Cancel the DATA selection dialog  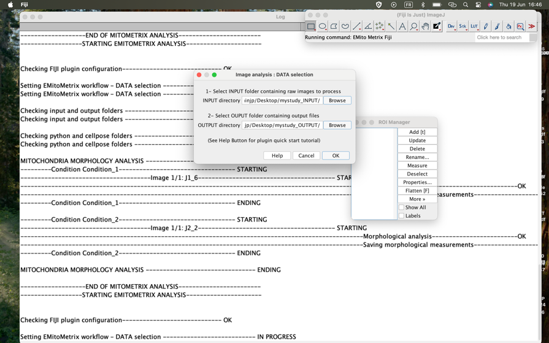306,156
